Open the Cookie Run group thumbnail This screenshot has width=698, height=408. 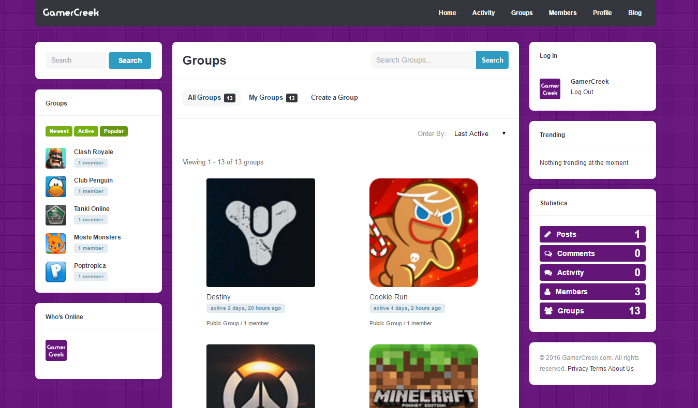tap(424, 233)
